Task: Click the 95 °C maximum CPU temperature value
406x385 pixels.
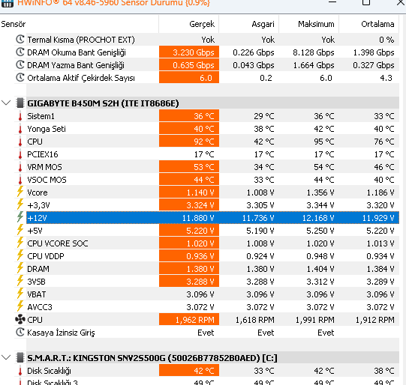Action: point(324,142)
